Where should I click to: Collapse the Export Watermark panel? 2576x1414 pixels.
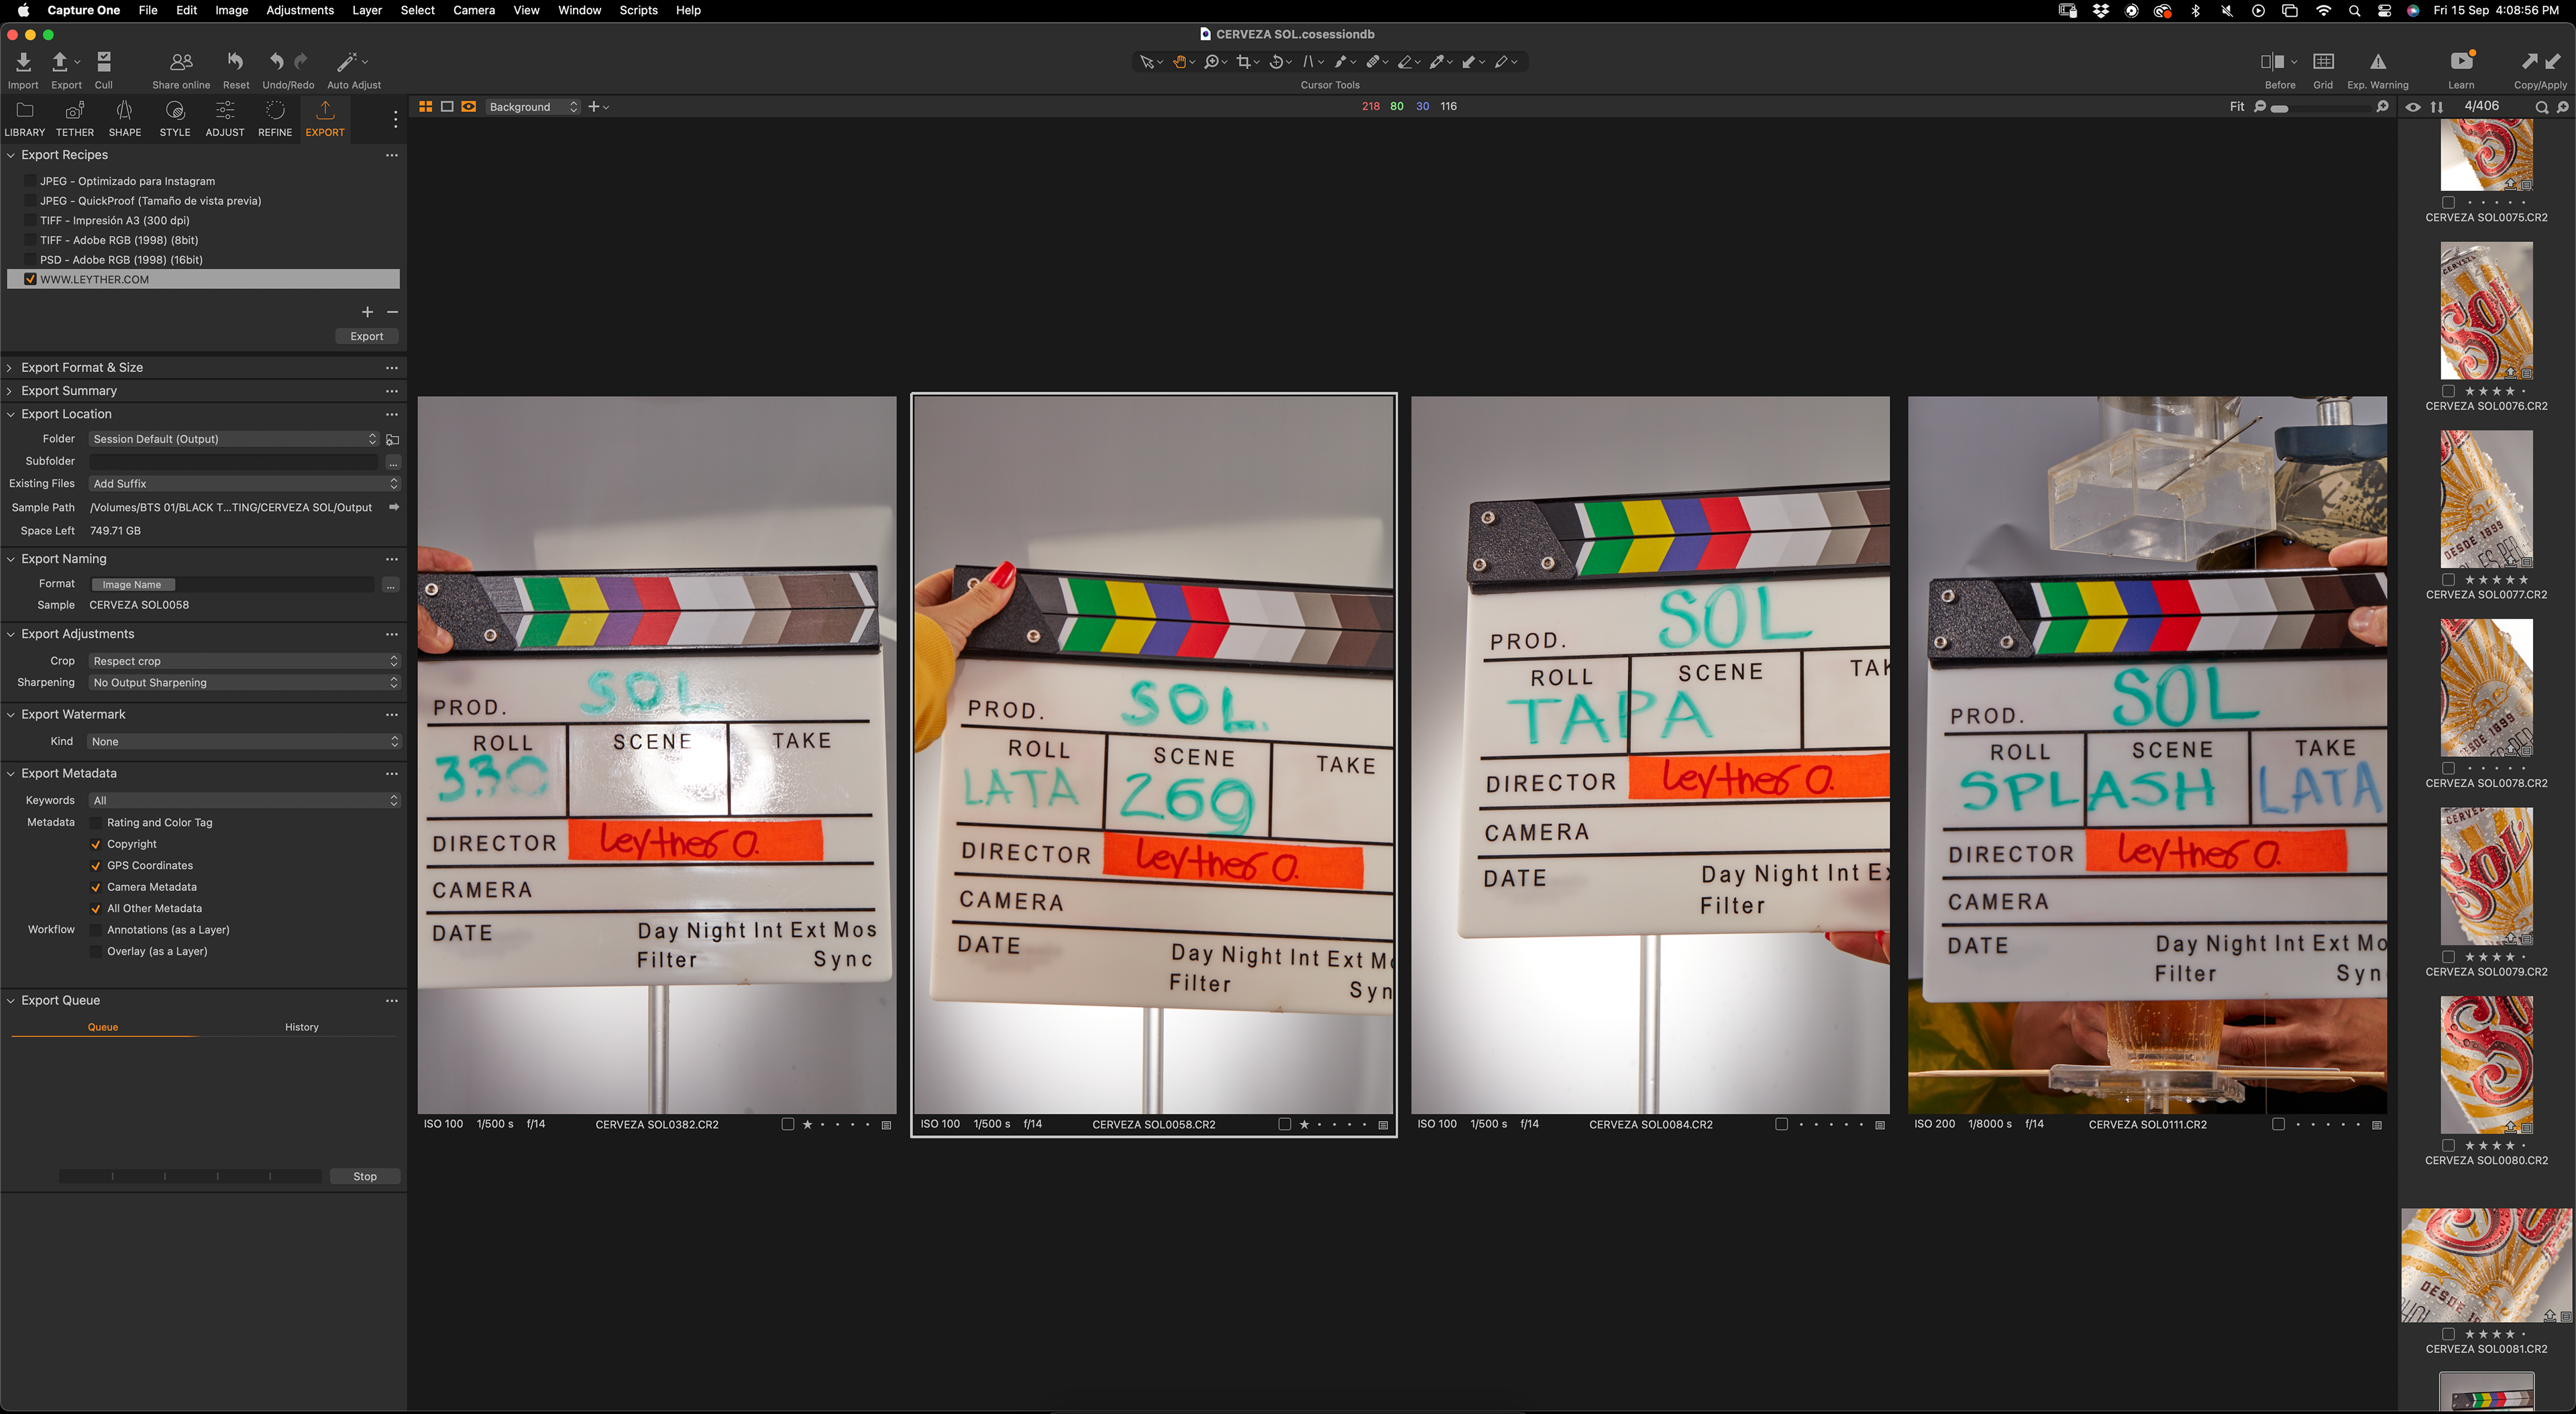pos(10,715)
